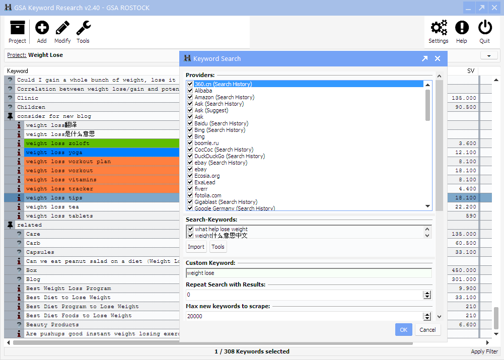
Task: Click the main horizontal scrollbar thumb
Action: pyautogui.click(x=213, y=343)
